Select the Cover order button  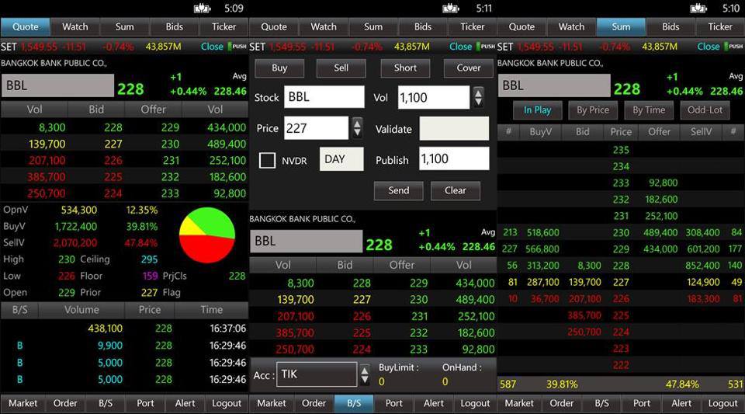point(469,68)
